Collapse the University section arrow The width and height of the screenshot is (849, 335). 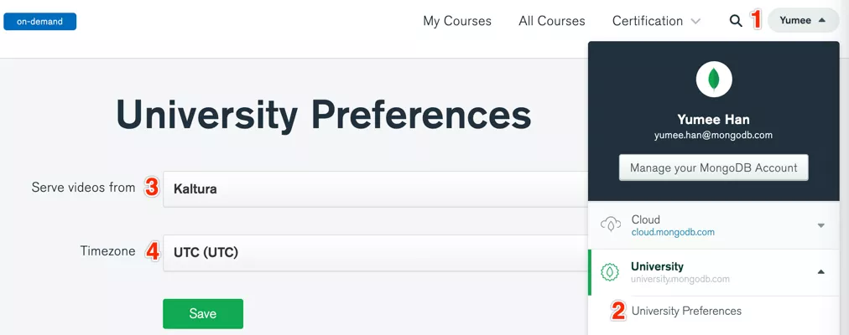(x=821, y=272)
